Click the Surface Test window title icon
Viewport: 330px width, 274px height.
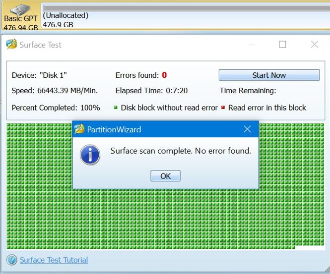(11, 44)
